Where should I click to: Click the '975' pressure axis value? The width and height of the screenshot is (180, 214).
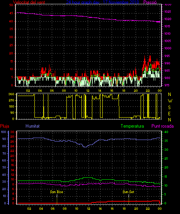tap(167, 85)
